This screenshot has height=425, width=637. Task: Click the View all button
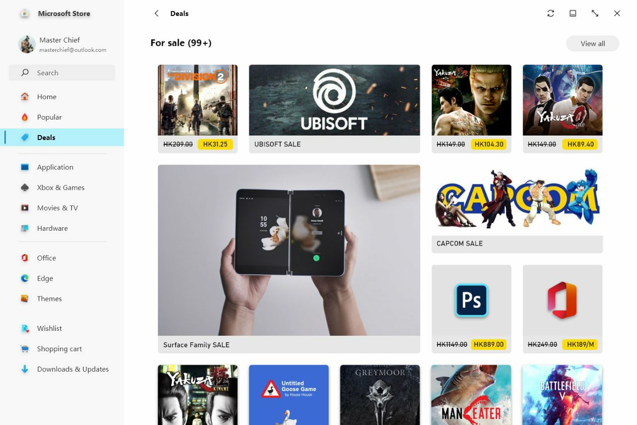pos(593,43)
